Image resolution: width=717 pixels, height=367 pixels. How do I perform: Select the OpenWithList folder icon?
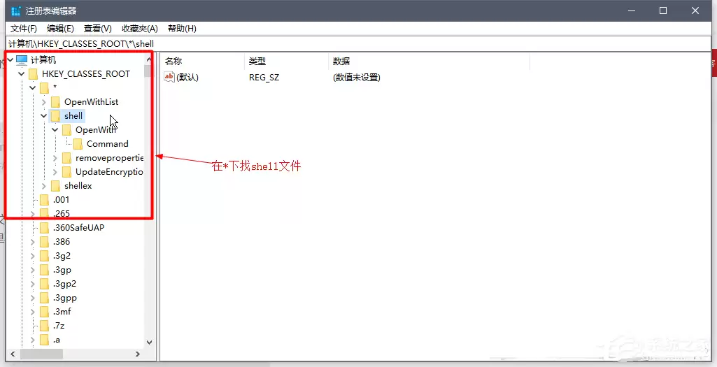pyautogui.click(x=56, y=102)
